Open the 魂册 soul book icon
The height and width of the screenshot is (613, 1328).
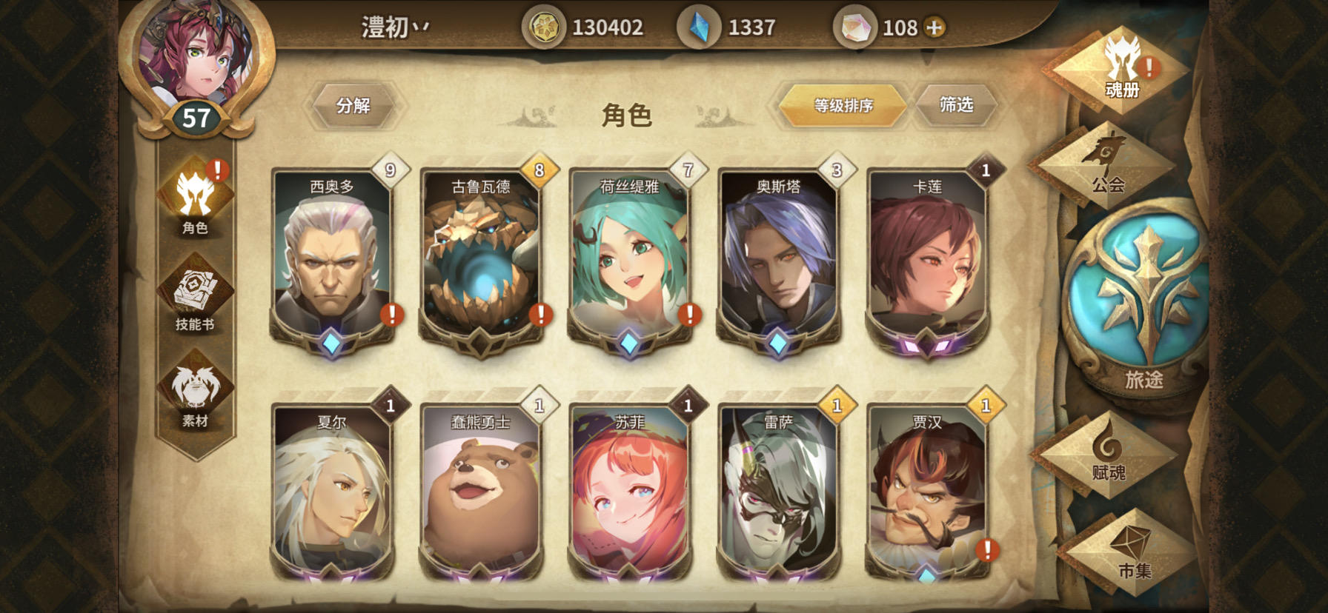click(1121, 70)
